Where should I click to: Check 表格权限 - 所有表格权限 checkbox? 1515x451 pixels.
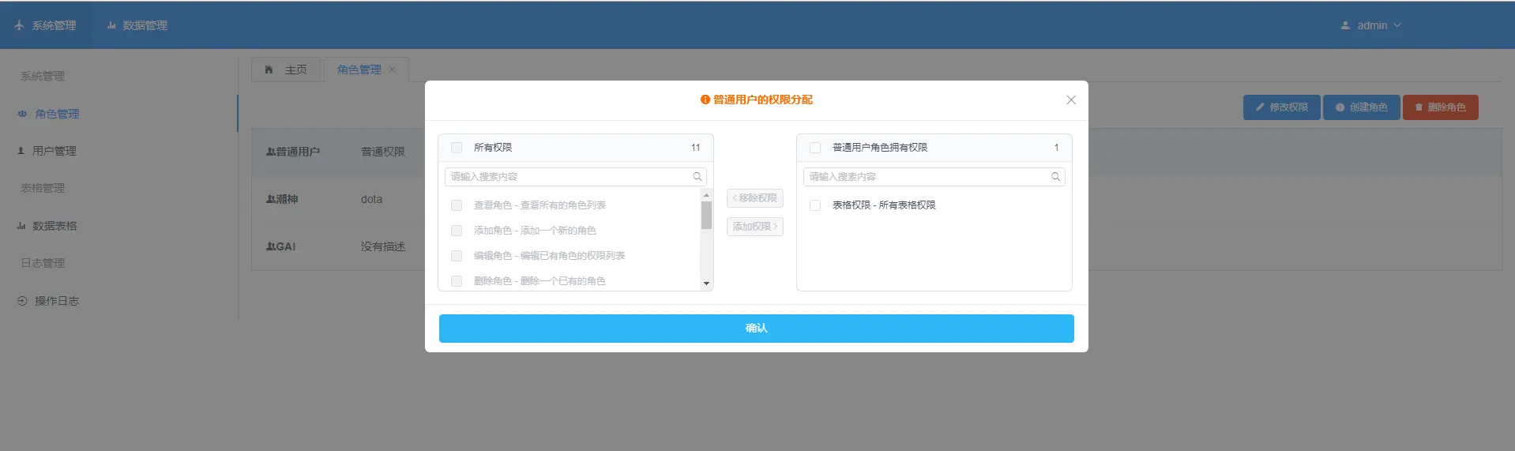tap(815, 205)
